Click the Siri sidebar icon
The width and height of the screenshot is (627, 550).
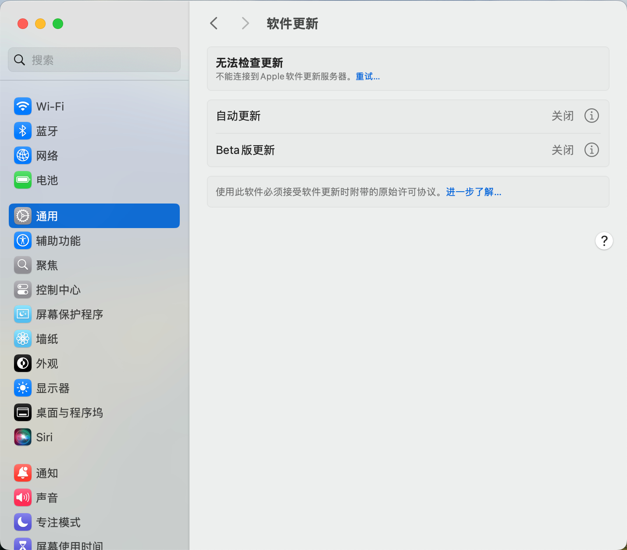[x=22, y=437]
